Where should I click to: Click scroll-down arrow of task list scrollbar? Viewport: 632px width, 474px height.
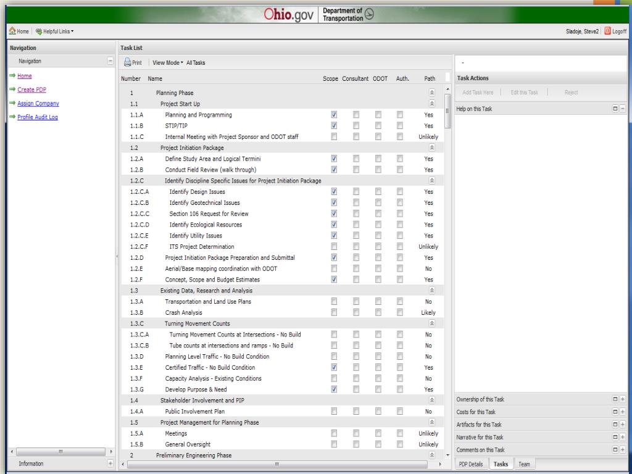[x=447, y=455]
